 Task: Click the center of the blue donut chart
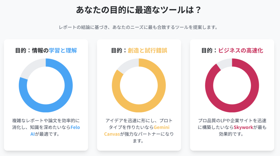click(x=46, y=85)
